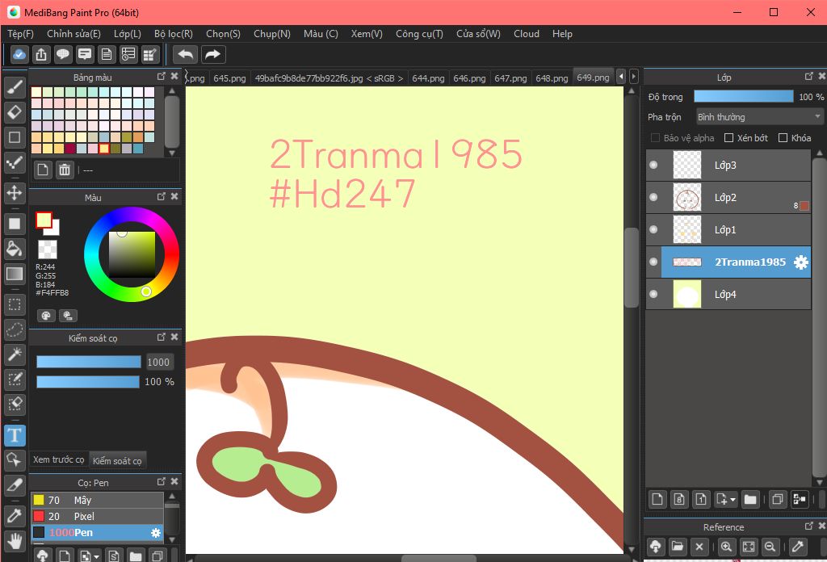Open settings gear of 2Tranma1985 layer
Screen dimensions: 827x562
[x=800, y=262]
